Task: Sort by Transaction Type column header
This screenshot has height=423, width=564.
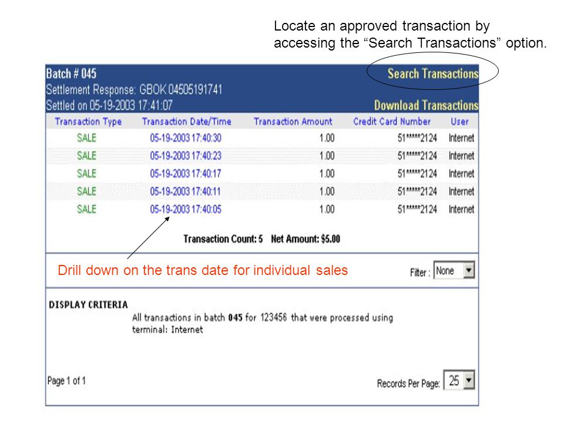Action: pos(88,122)
